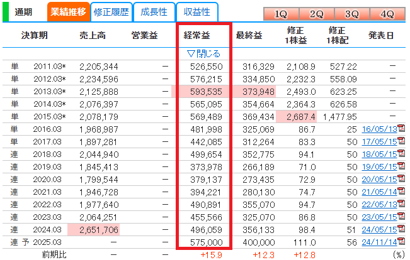This screenshot has width=410, height=260.
Task: Open PDF icon beside 20/05/15 date
Action: pyautogui.click(x=401, y=178)
